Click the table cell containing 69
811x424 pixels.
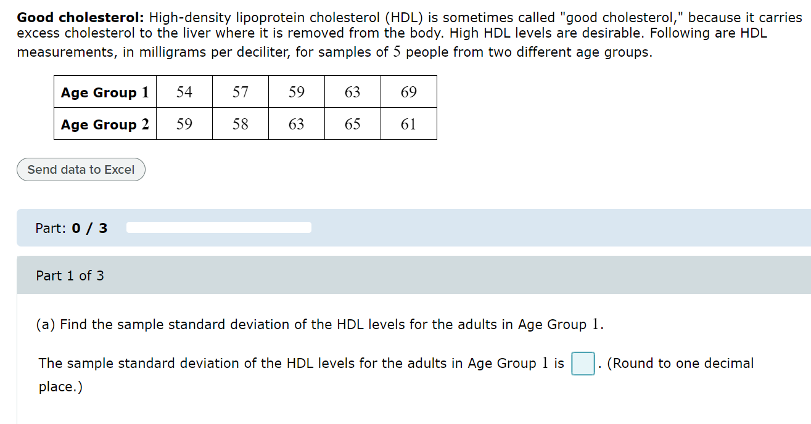point(408,92)
